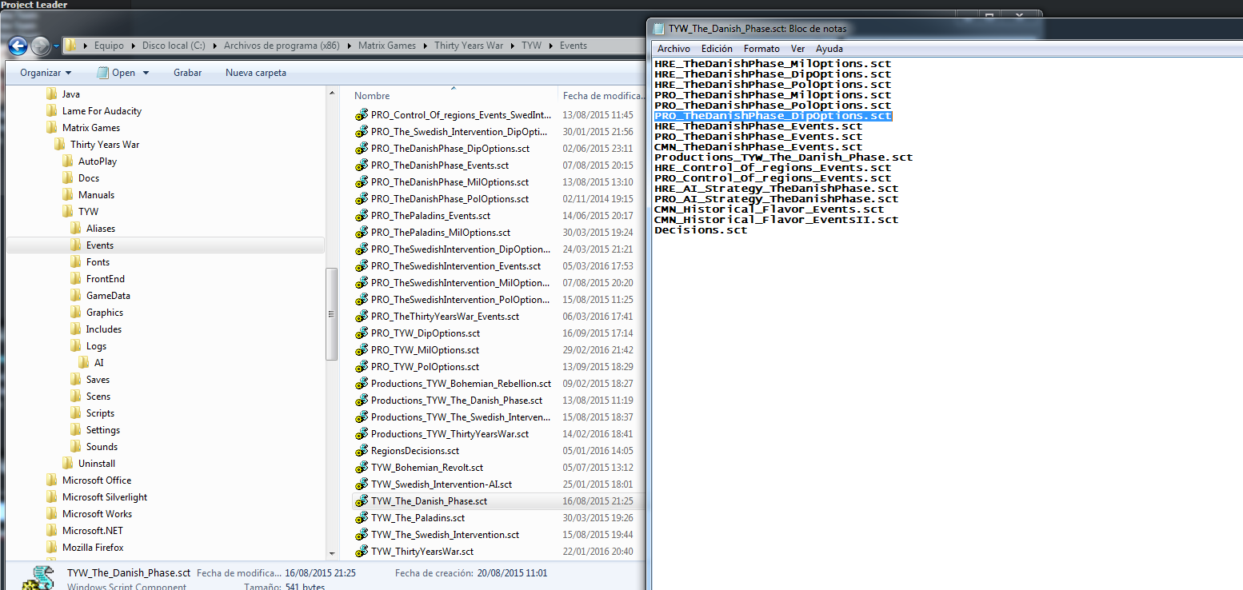Select the Events folder icon in tree
The image size is (1243, 590).
click(76, 245)
